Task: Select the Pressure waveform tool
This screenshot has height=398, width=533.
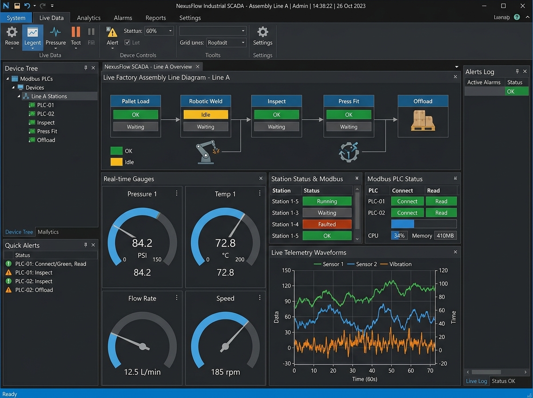Action: (56, 32)
